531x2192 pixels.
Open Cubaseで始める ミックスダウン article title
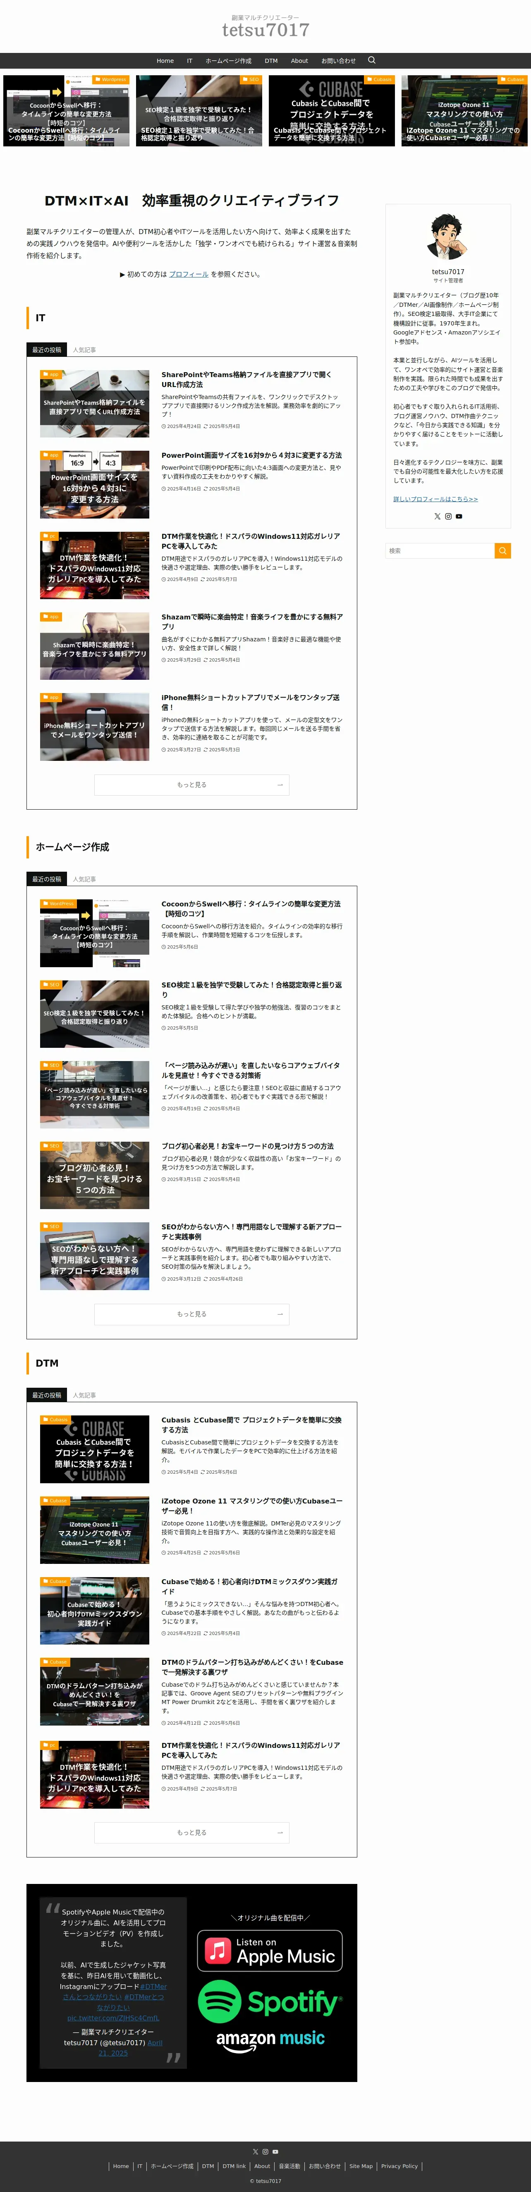click(250, 1586)
